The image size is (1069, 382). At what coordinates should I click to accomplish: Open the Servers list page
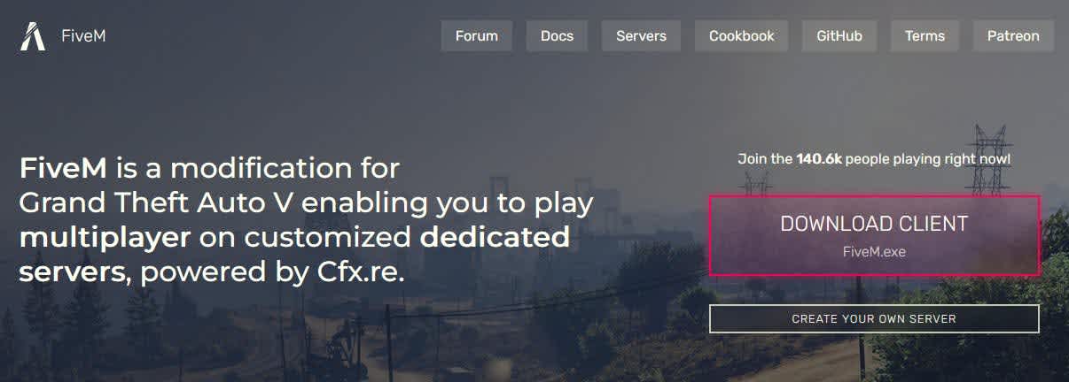point(641,36)
